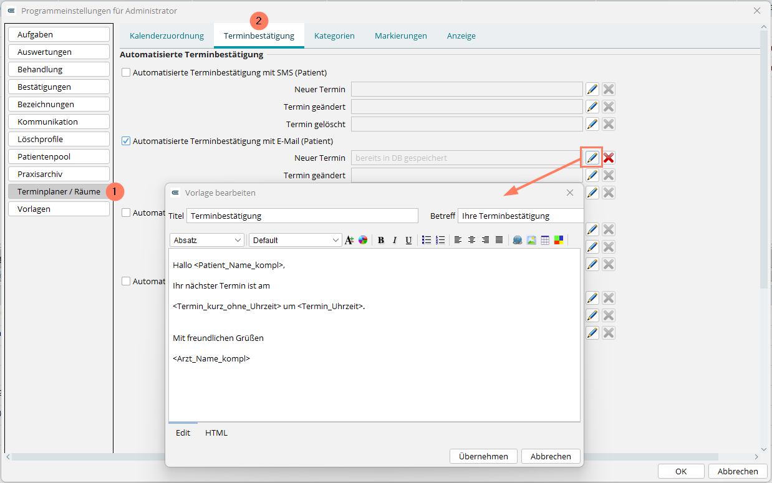772x483 pixels.
Task: Open the Absatz paragraph style dropdown
Action: tap(207, 240)
